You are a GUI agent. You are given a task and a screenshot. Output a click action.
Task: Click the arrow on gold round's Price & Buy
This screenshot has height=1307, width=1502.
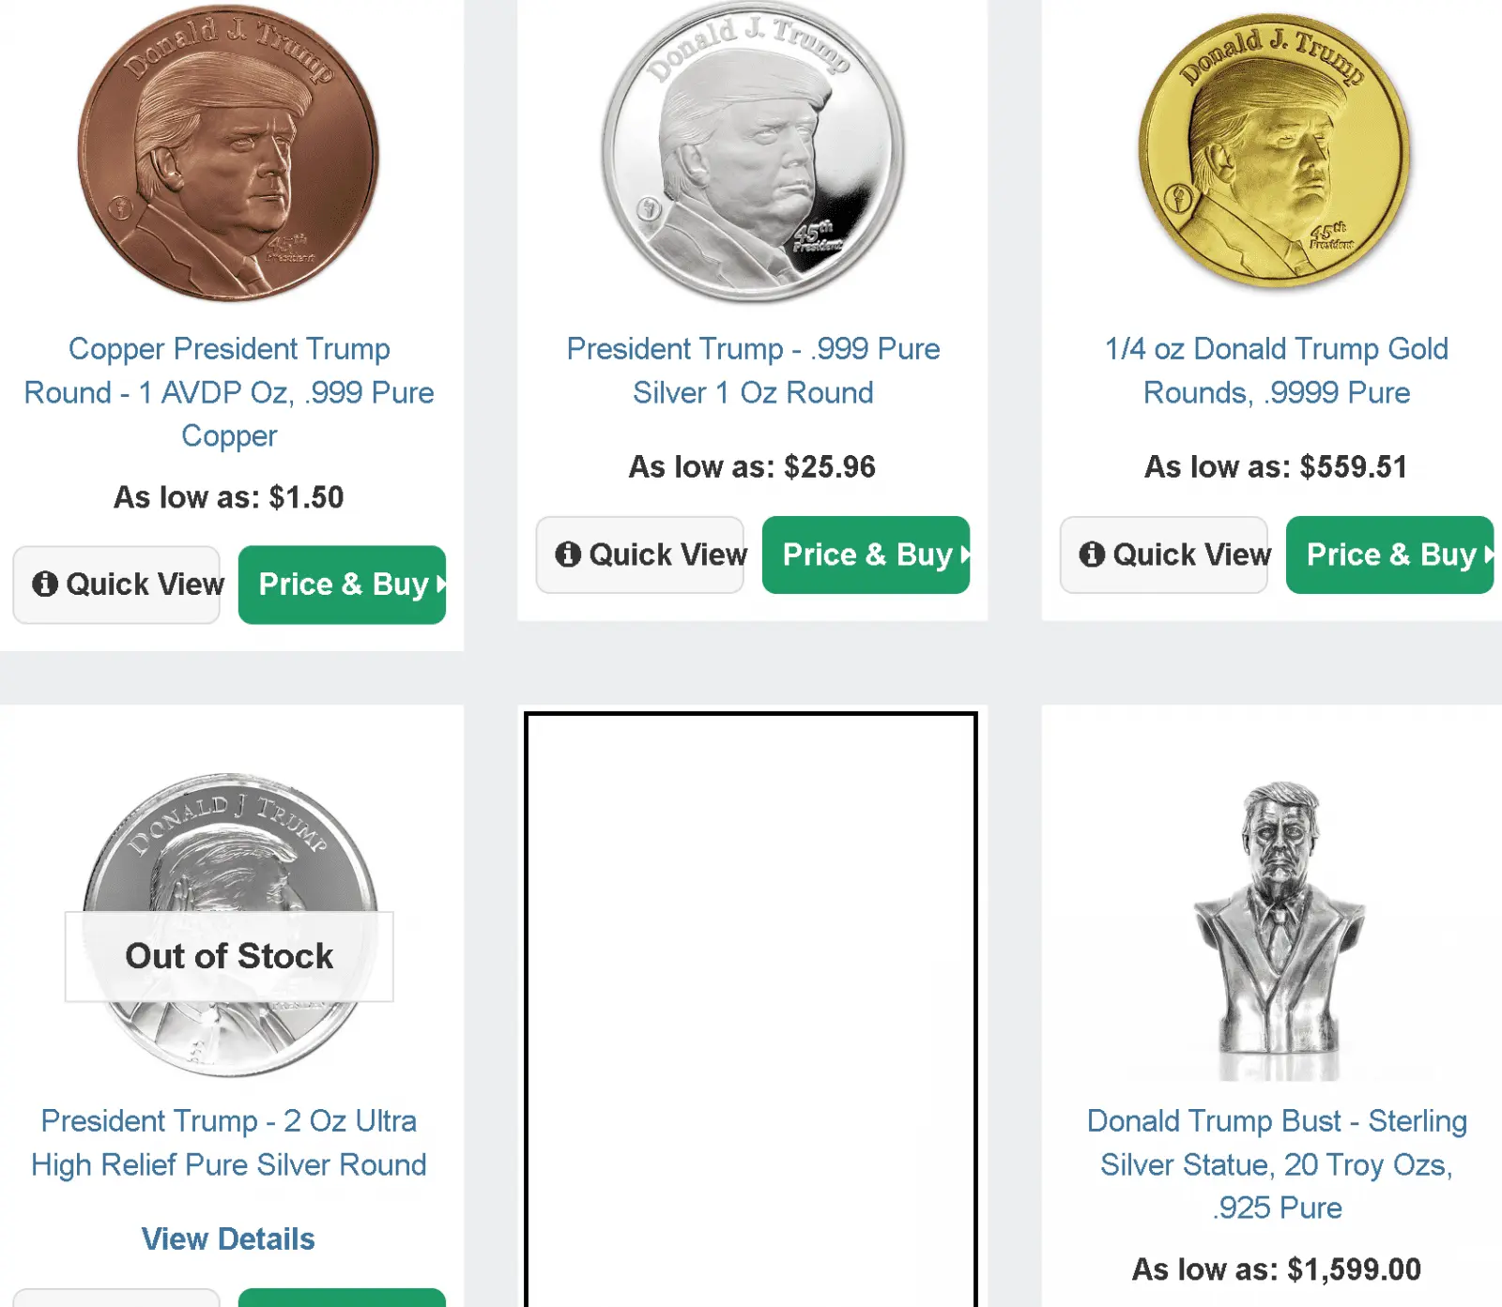1488,555
